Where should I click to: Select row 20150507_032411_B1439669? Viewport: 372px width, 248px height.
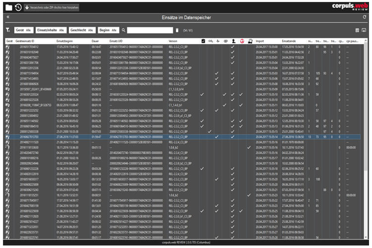coord(183,89)
